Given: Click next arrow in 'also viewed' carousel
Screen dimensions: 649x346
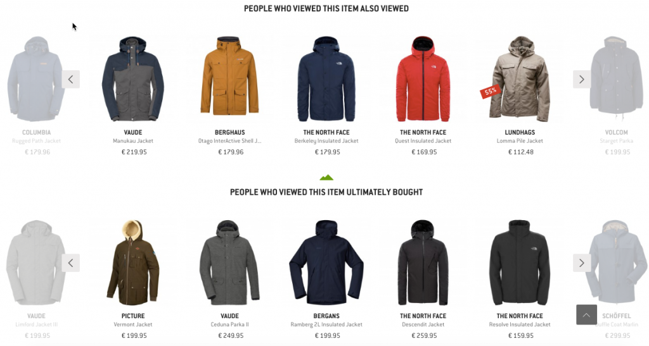Looking at the screenshot, I should pos(582,79).
